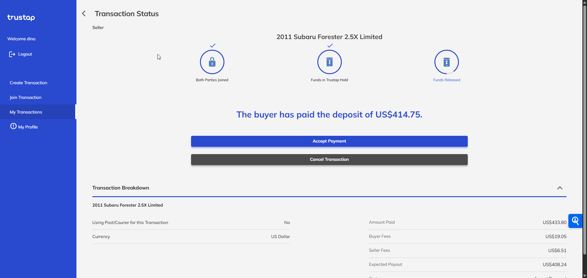Click the Transaction Breakdown header title
The image size is (587, 278).
pos(121,188)
